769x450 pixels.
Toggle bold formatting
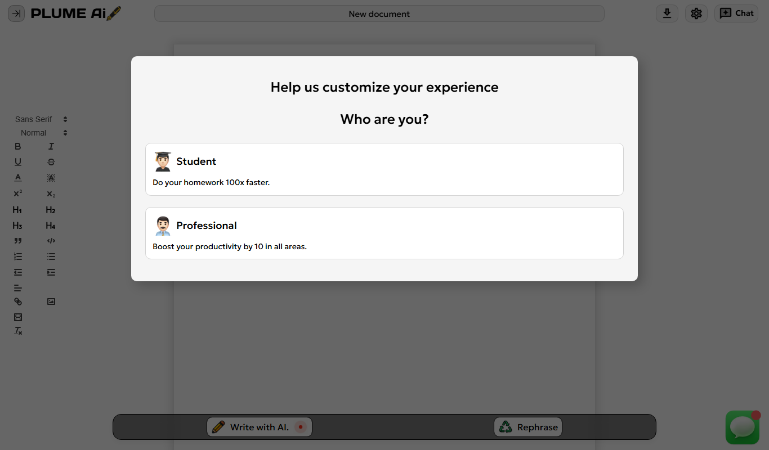18,146
